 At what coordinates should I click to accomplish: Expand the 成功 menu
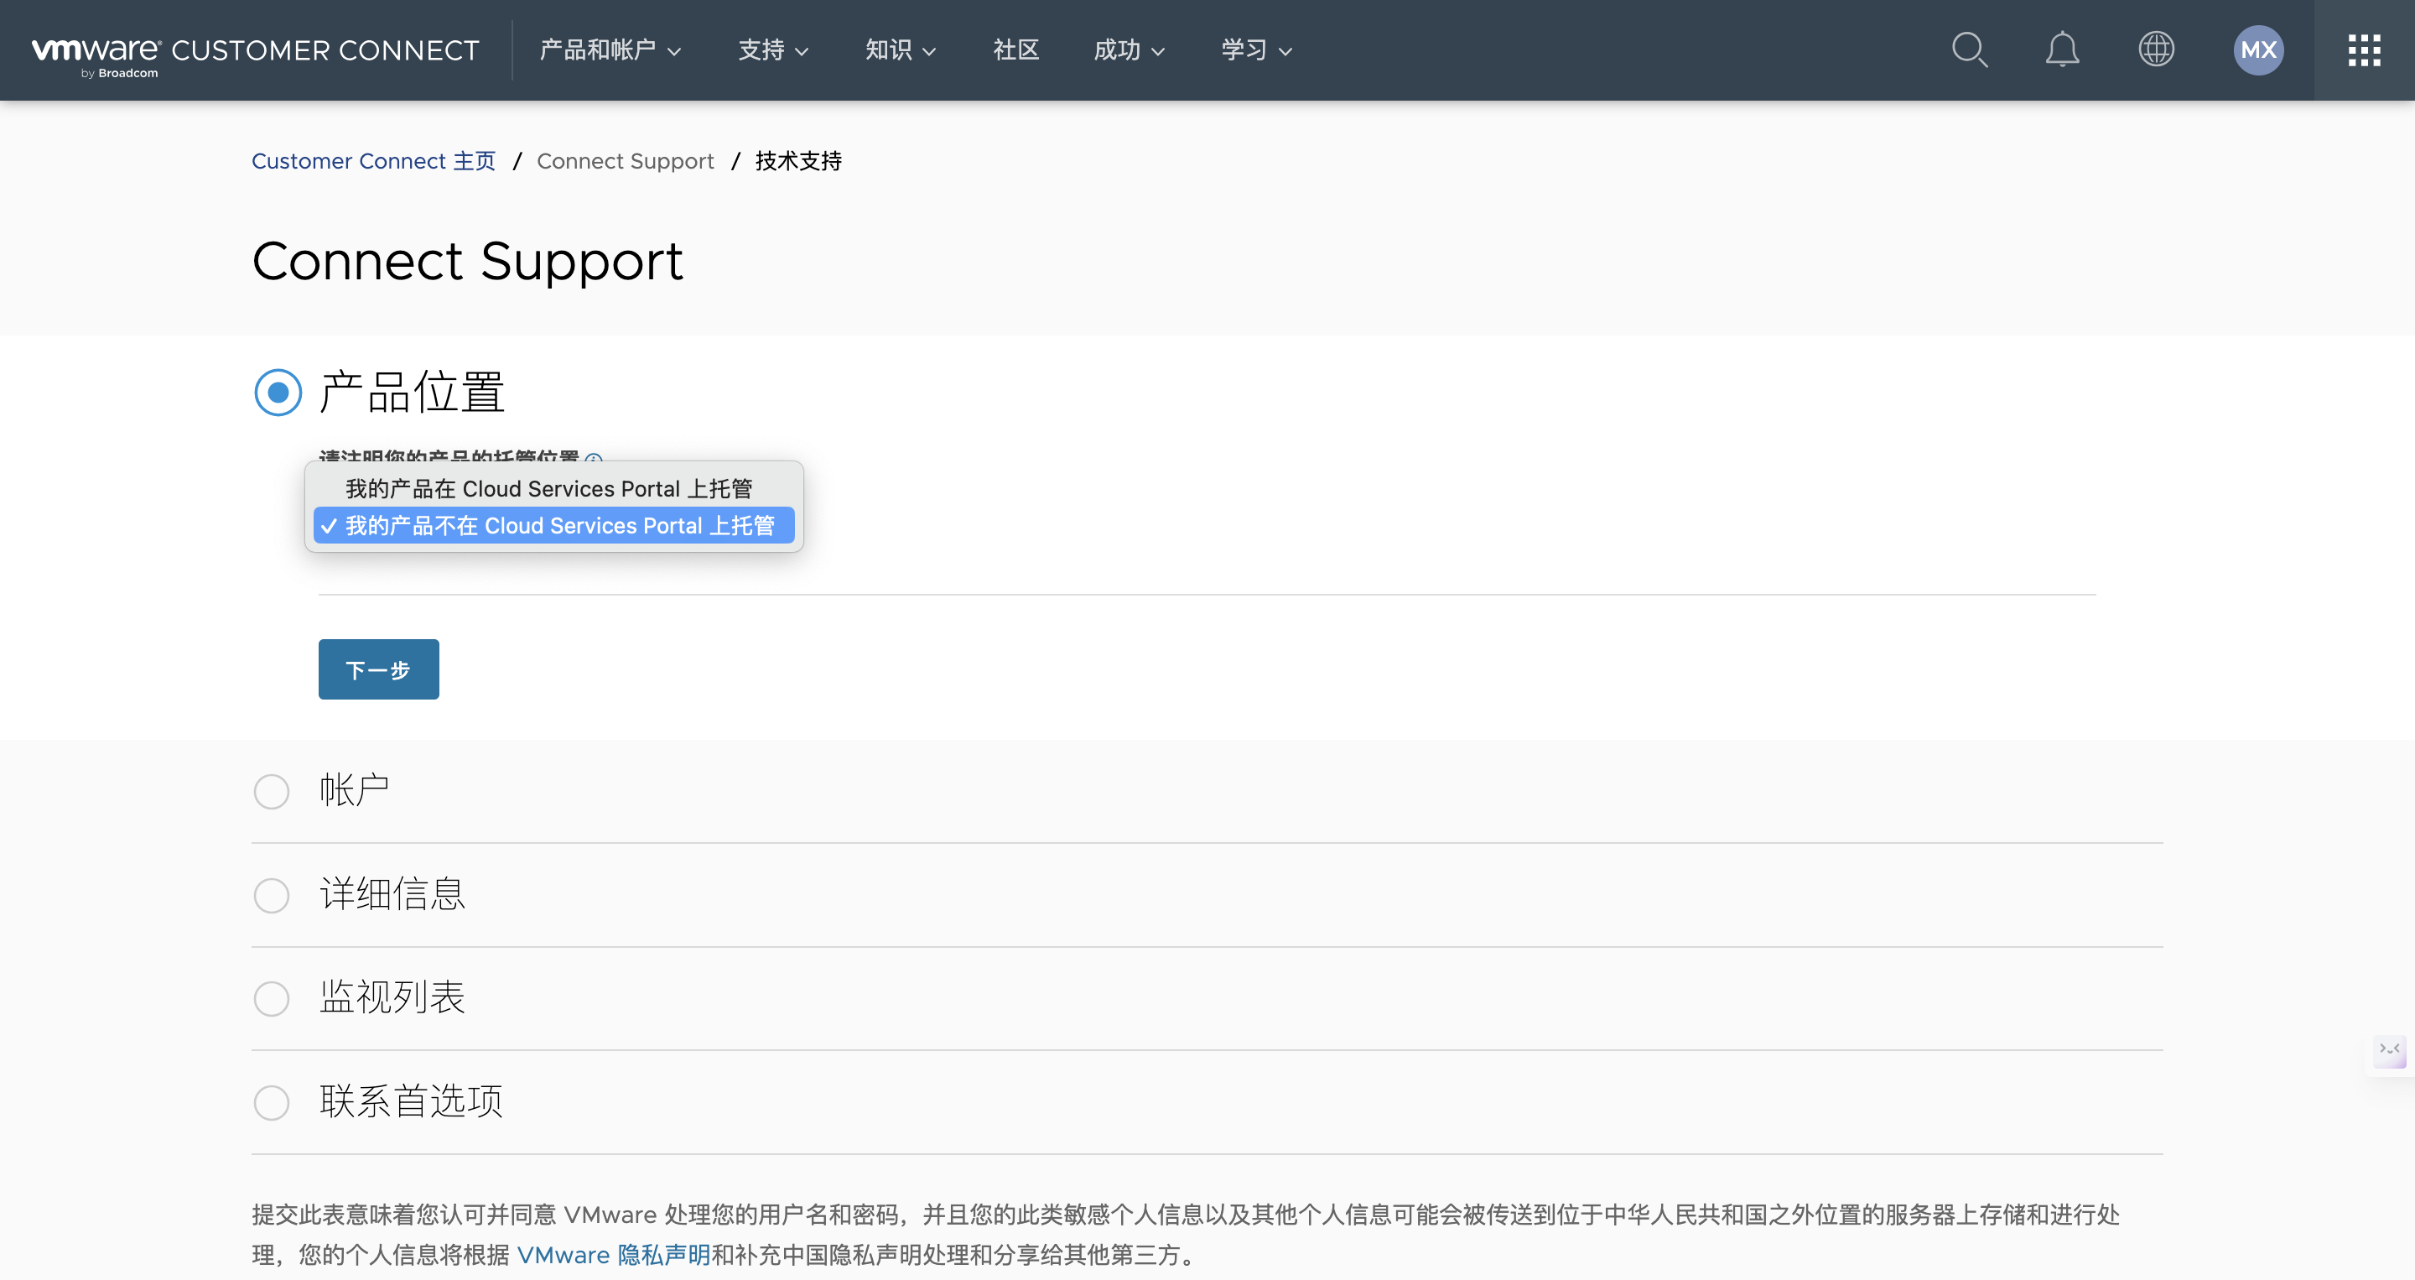(x=1129, y=49)
